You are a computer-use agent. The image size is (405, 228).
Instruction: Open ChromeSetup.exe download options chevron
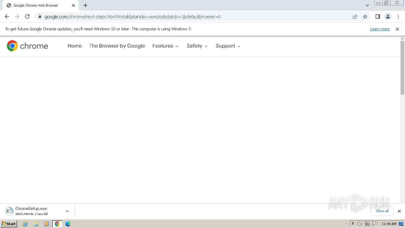[67, 211]
